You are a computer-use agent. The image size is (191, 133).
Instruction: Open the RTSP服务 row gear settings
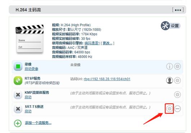point(177,80)
